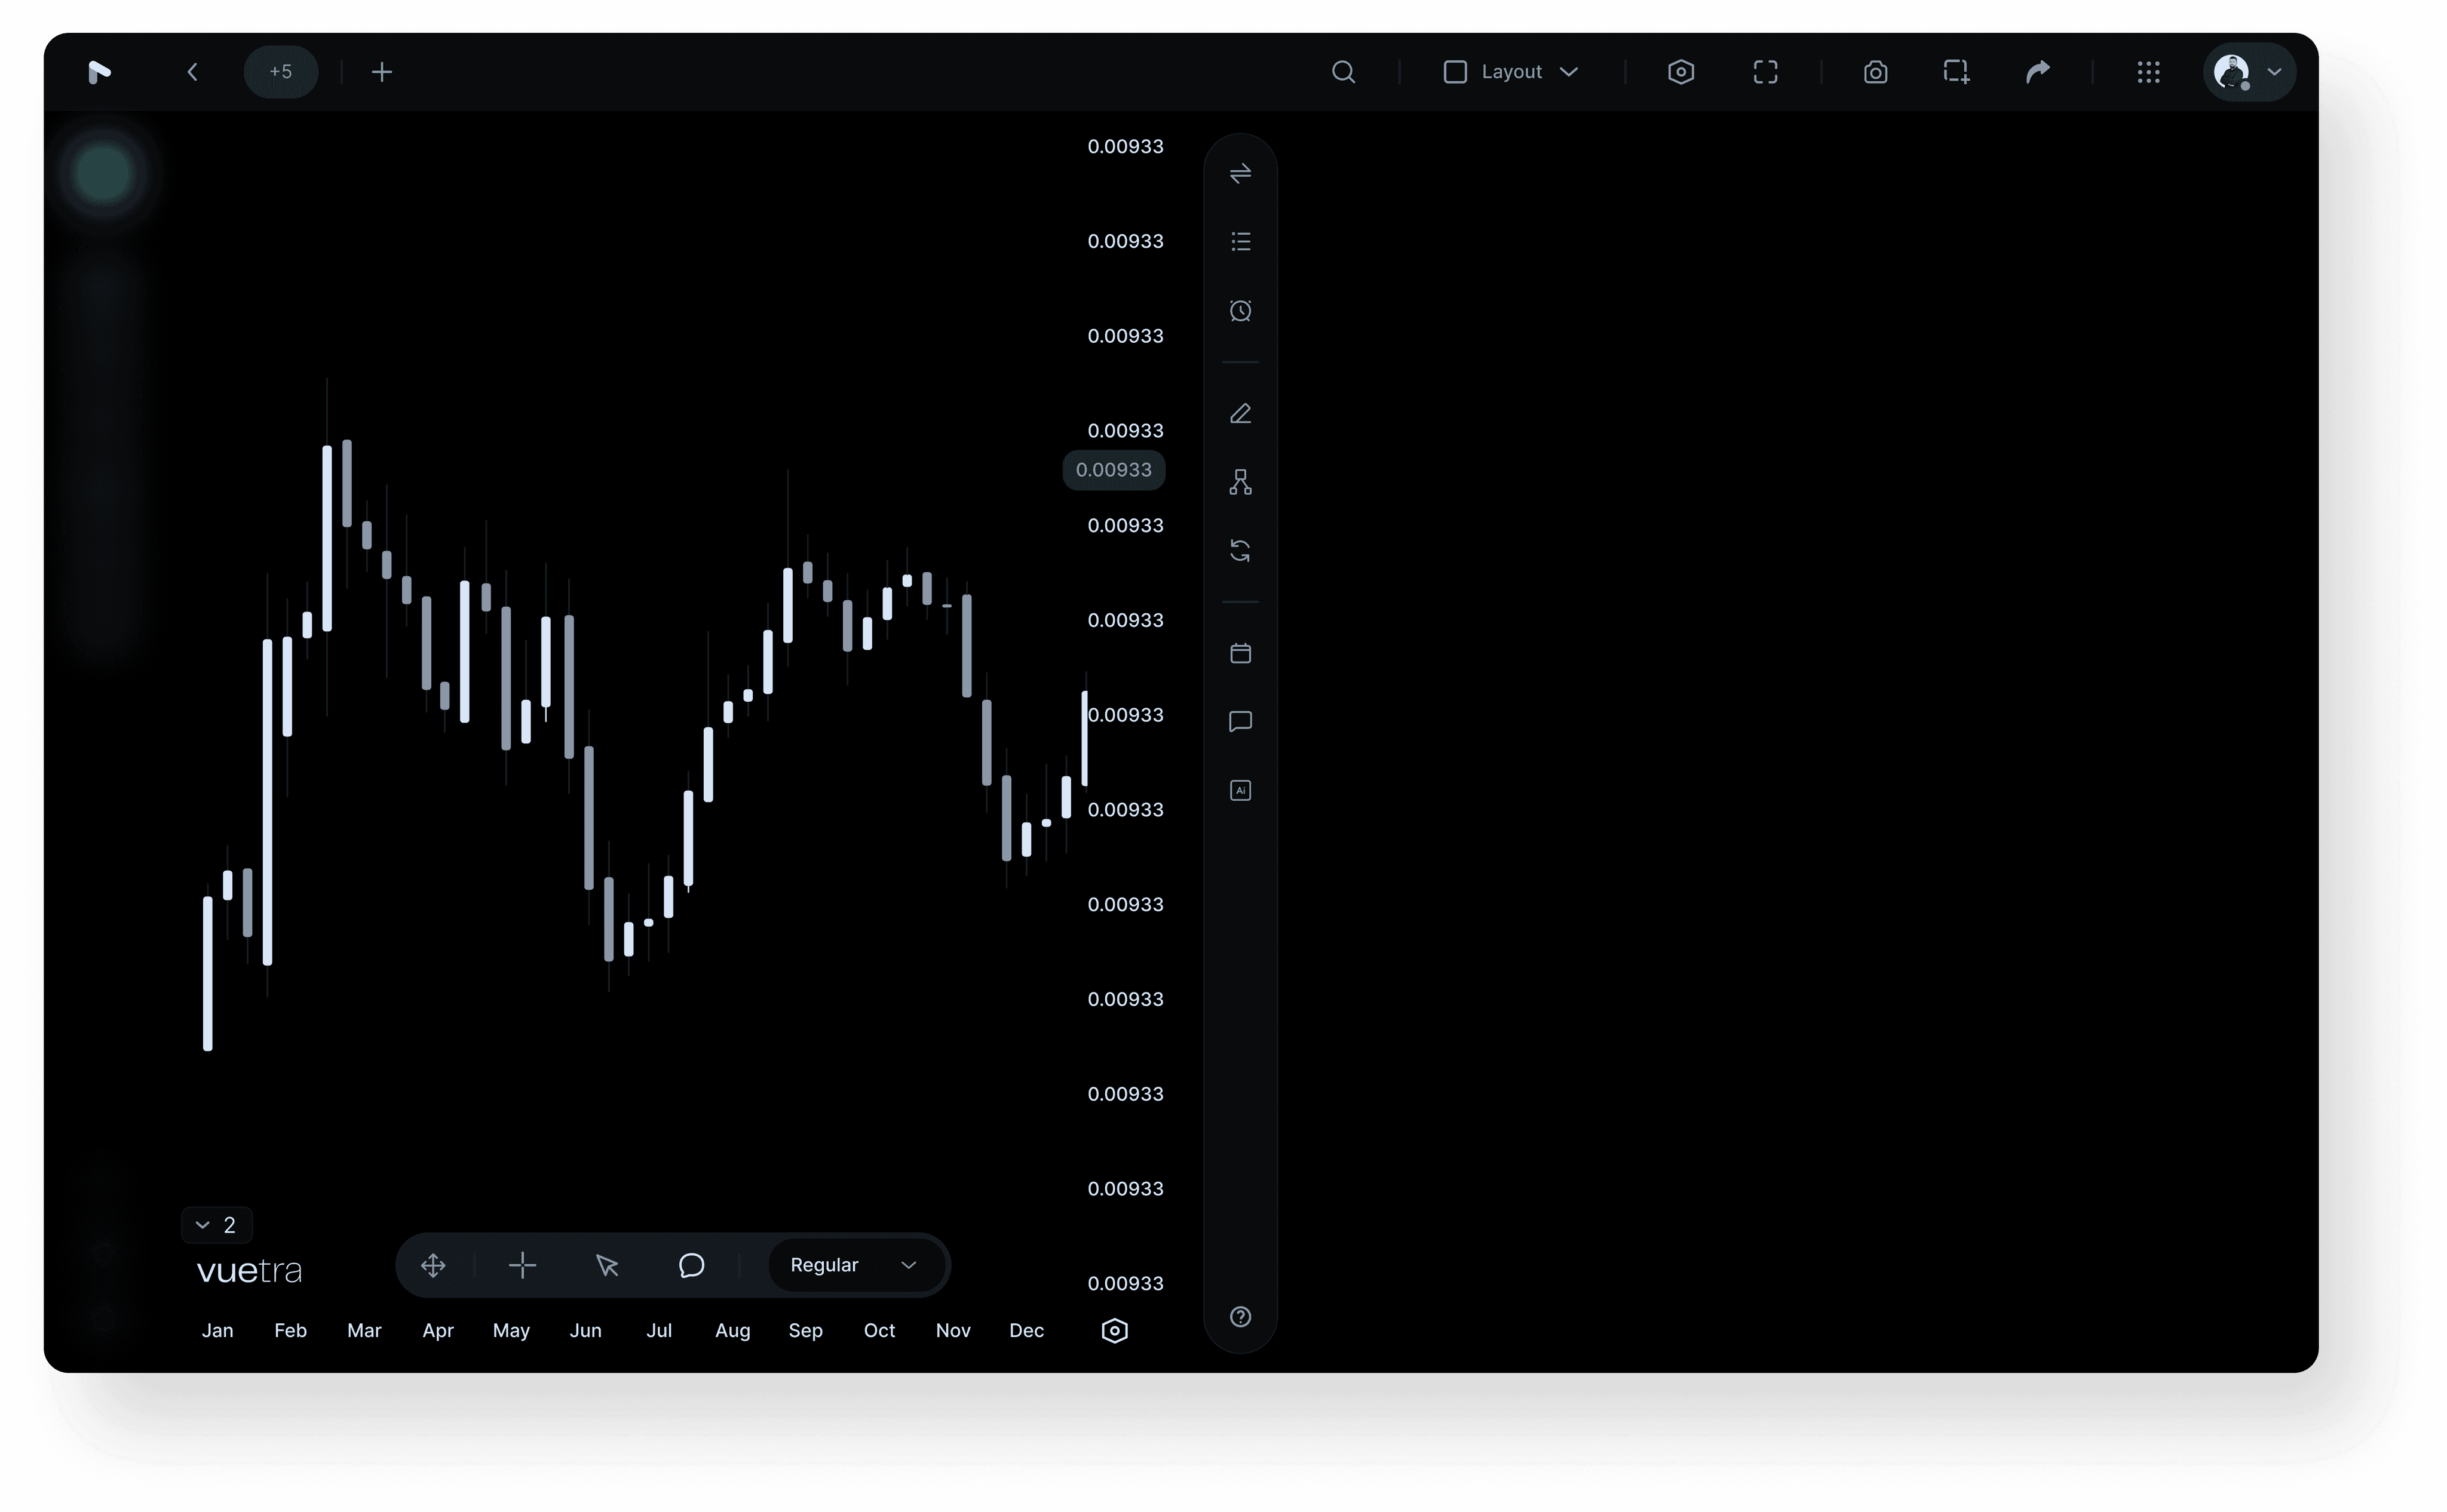Add a new tab with plus
Screen dimensions: 2447x1512
[381, 72]
